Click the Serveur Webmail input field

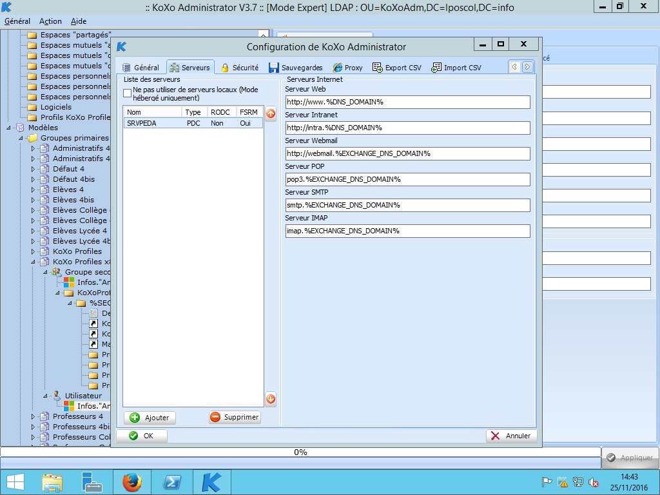coord(407,153)
